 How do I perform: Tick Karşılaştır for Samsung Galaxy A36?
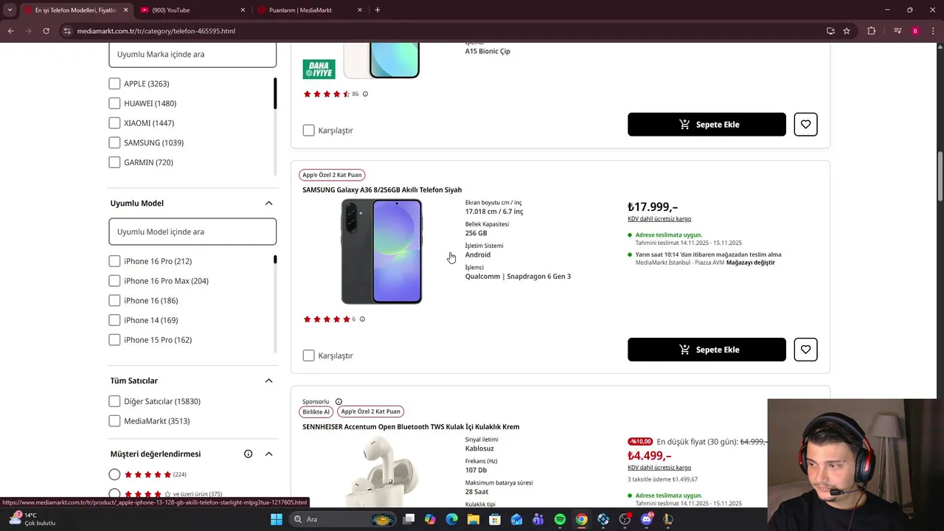pos(308,355)
